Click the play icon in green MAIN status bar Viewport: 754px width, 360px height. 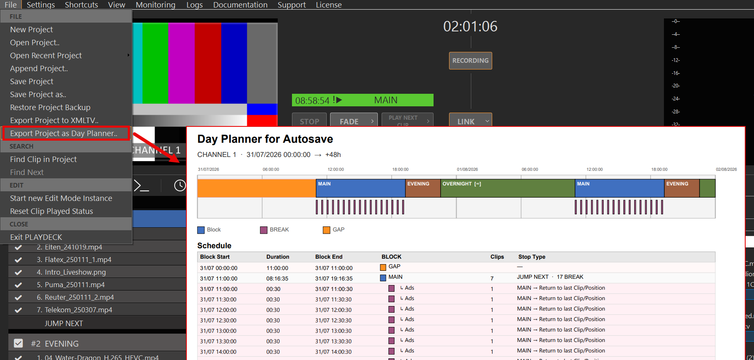coord(339,100)
